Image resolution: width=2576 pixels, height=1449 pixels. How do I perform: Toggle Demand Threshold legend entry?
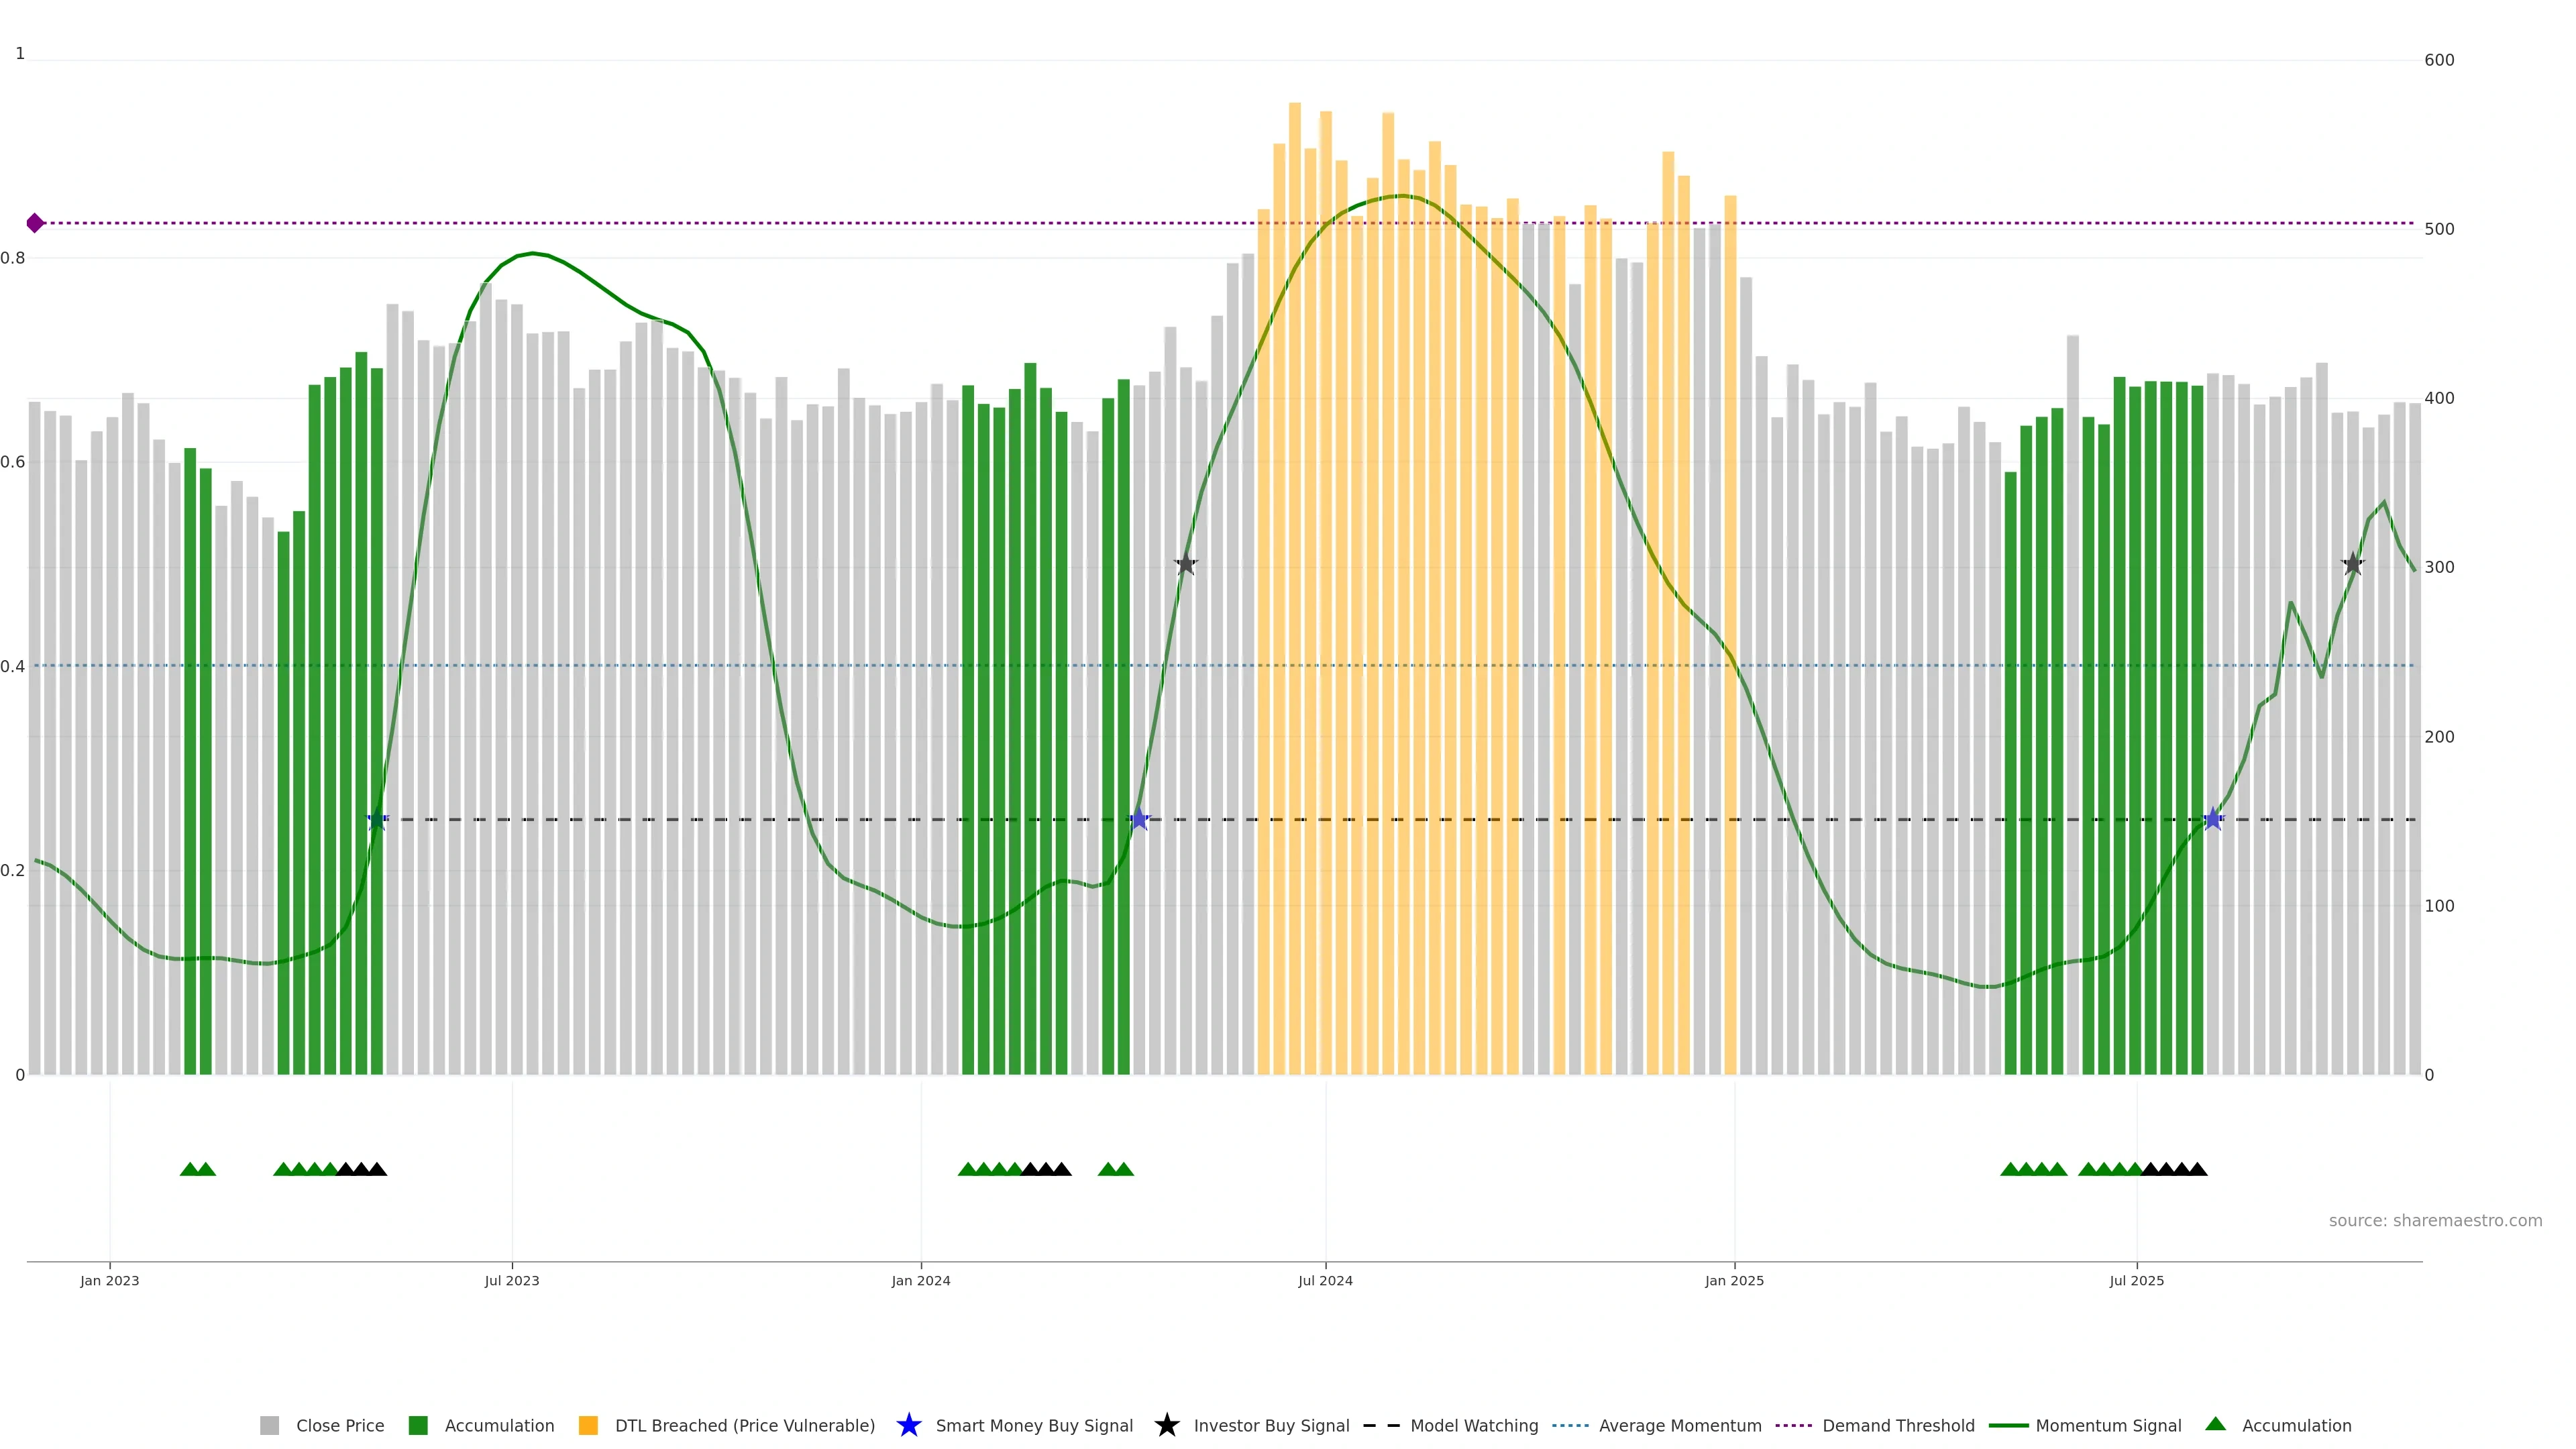(1897, 1425)
